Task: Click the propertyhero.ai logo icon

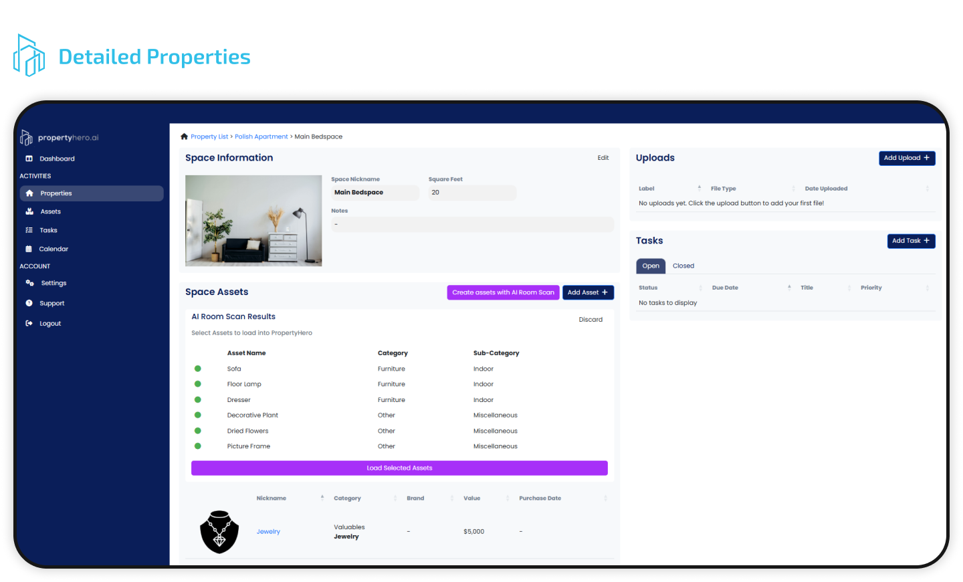Action: pyautogui.click(x=26, y=138)
